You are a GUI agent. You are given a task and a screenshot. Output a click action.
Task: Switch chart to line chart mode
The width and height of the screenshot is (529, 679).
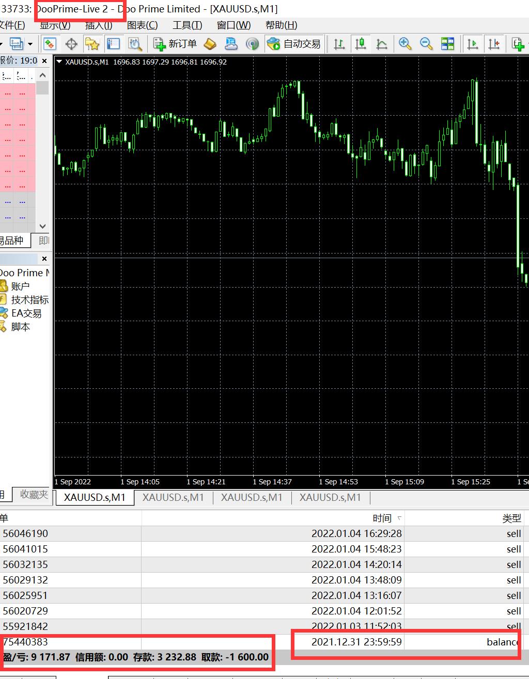coord(382,44)
